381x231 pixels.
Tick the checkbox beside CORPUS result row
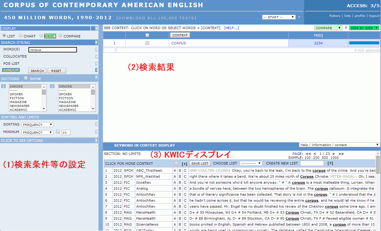[147, 43]
